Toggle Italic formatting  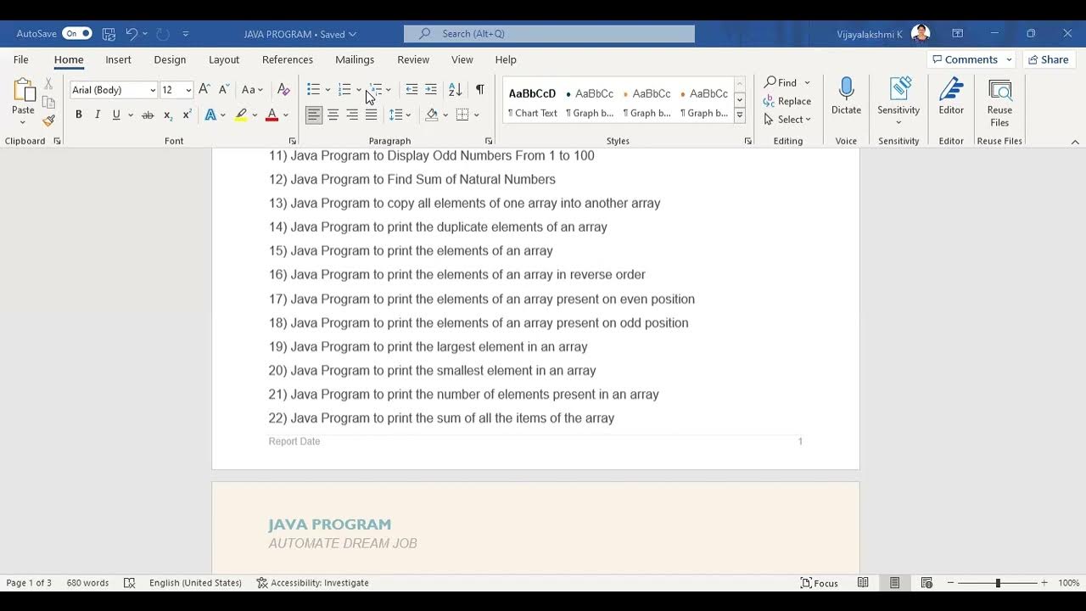(x=98, y=115)
